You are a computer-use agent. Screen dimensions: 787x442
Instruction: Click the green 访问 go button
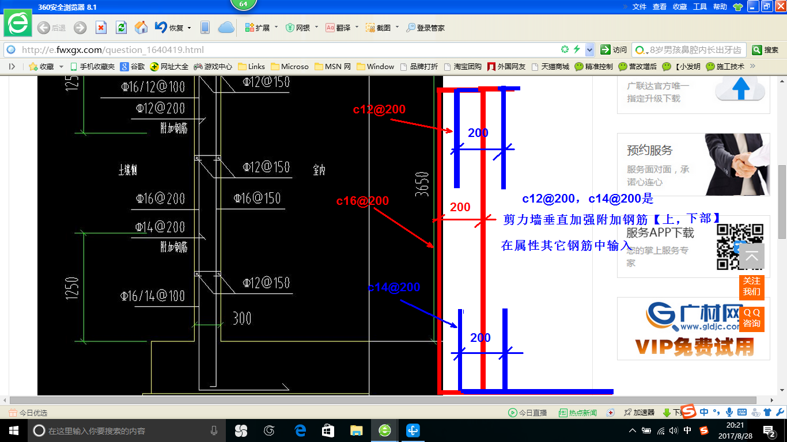[614, 49]
